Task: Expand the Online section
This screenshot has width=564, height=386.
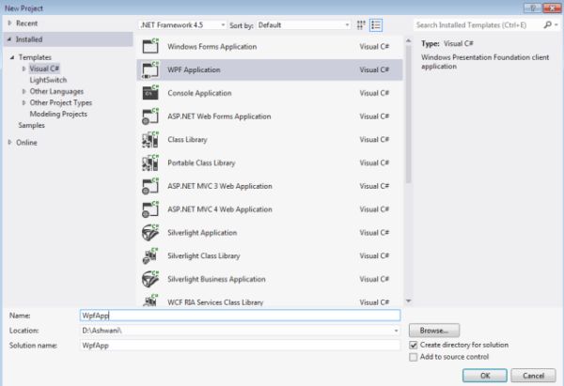Action: (9, 143)
